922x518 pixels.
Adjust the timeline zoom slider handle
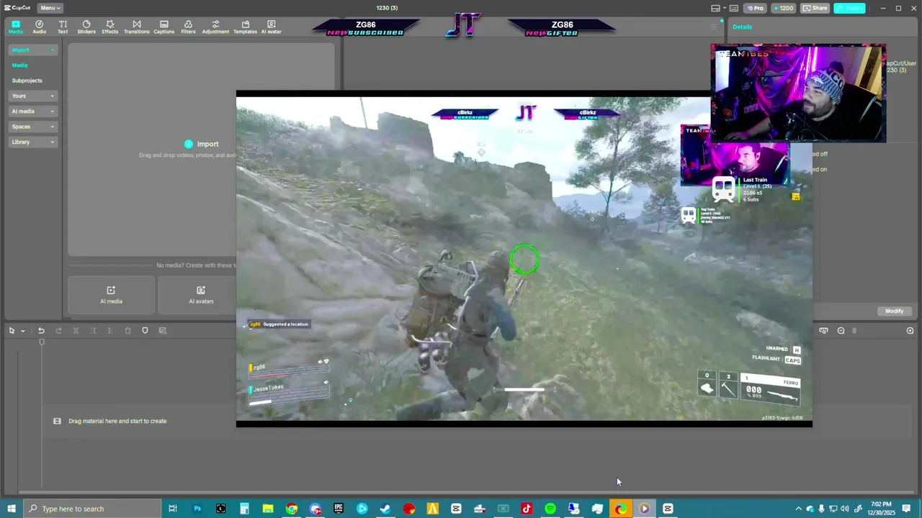[x=854, y=331]
